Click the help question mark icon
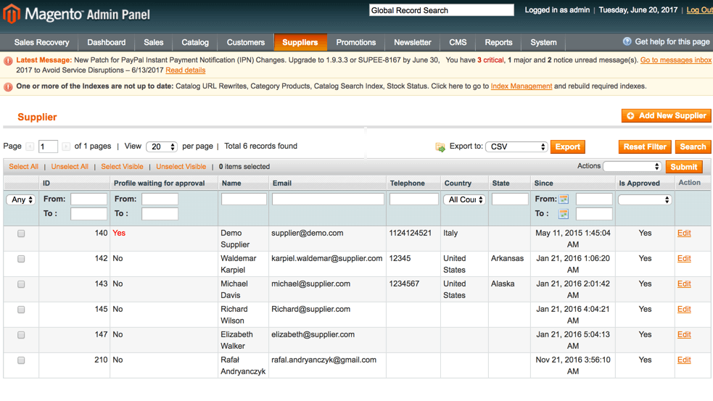713x401 pixels. pos(627,42)
